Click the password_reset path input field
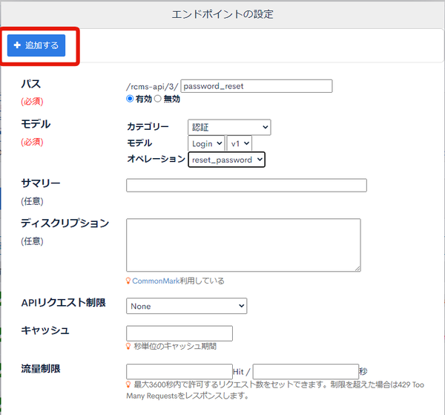This screenshot has height=415, width=445. coord(257,86)
